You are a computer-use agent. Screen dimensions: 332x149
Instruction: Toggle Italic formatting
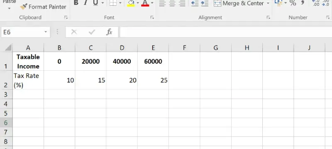pyautogui.click(x=85, y=3)
